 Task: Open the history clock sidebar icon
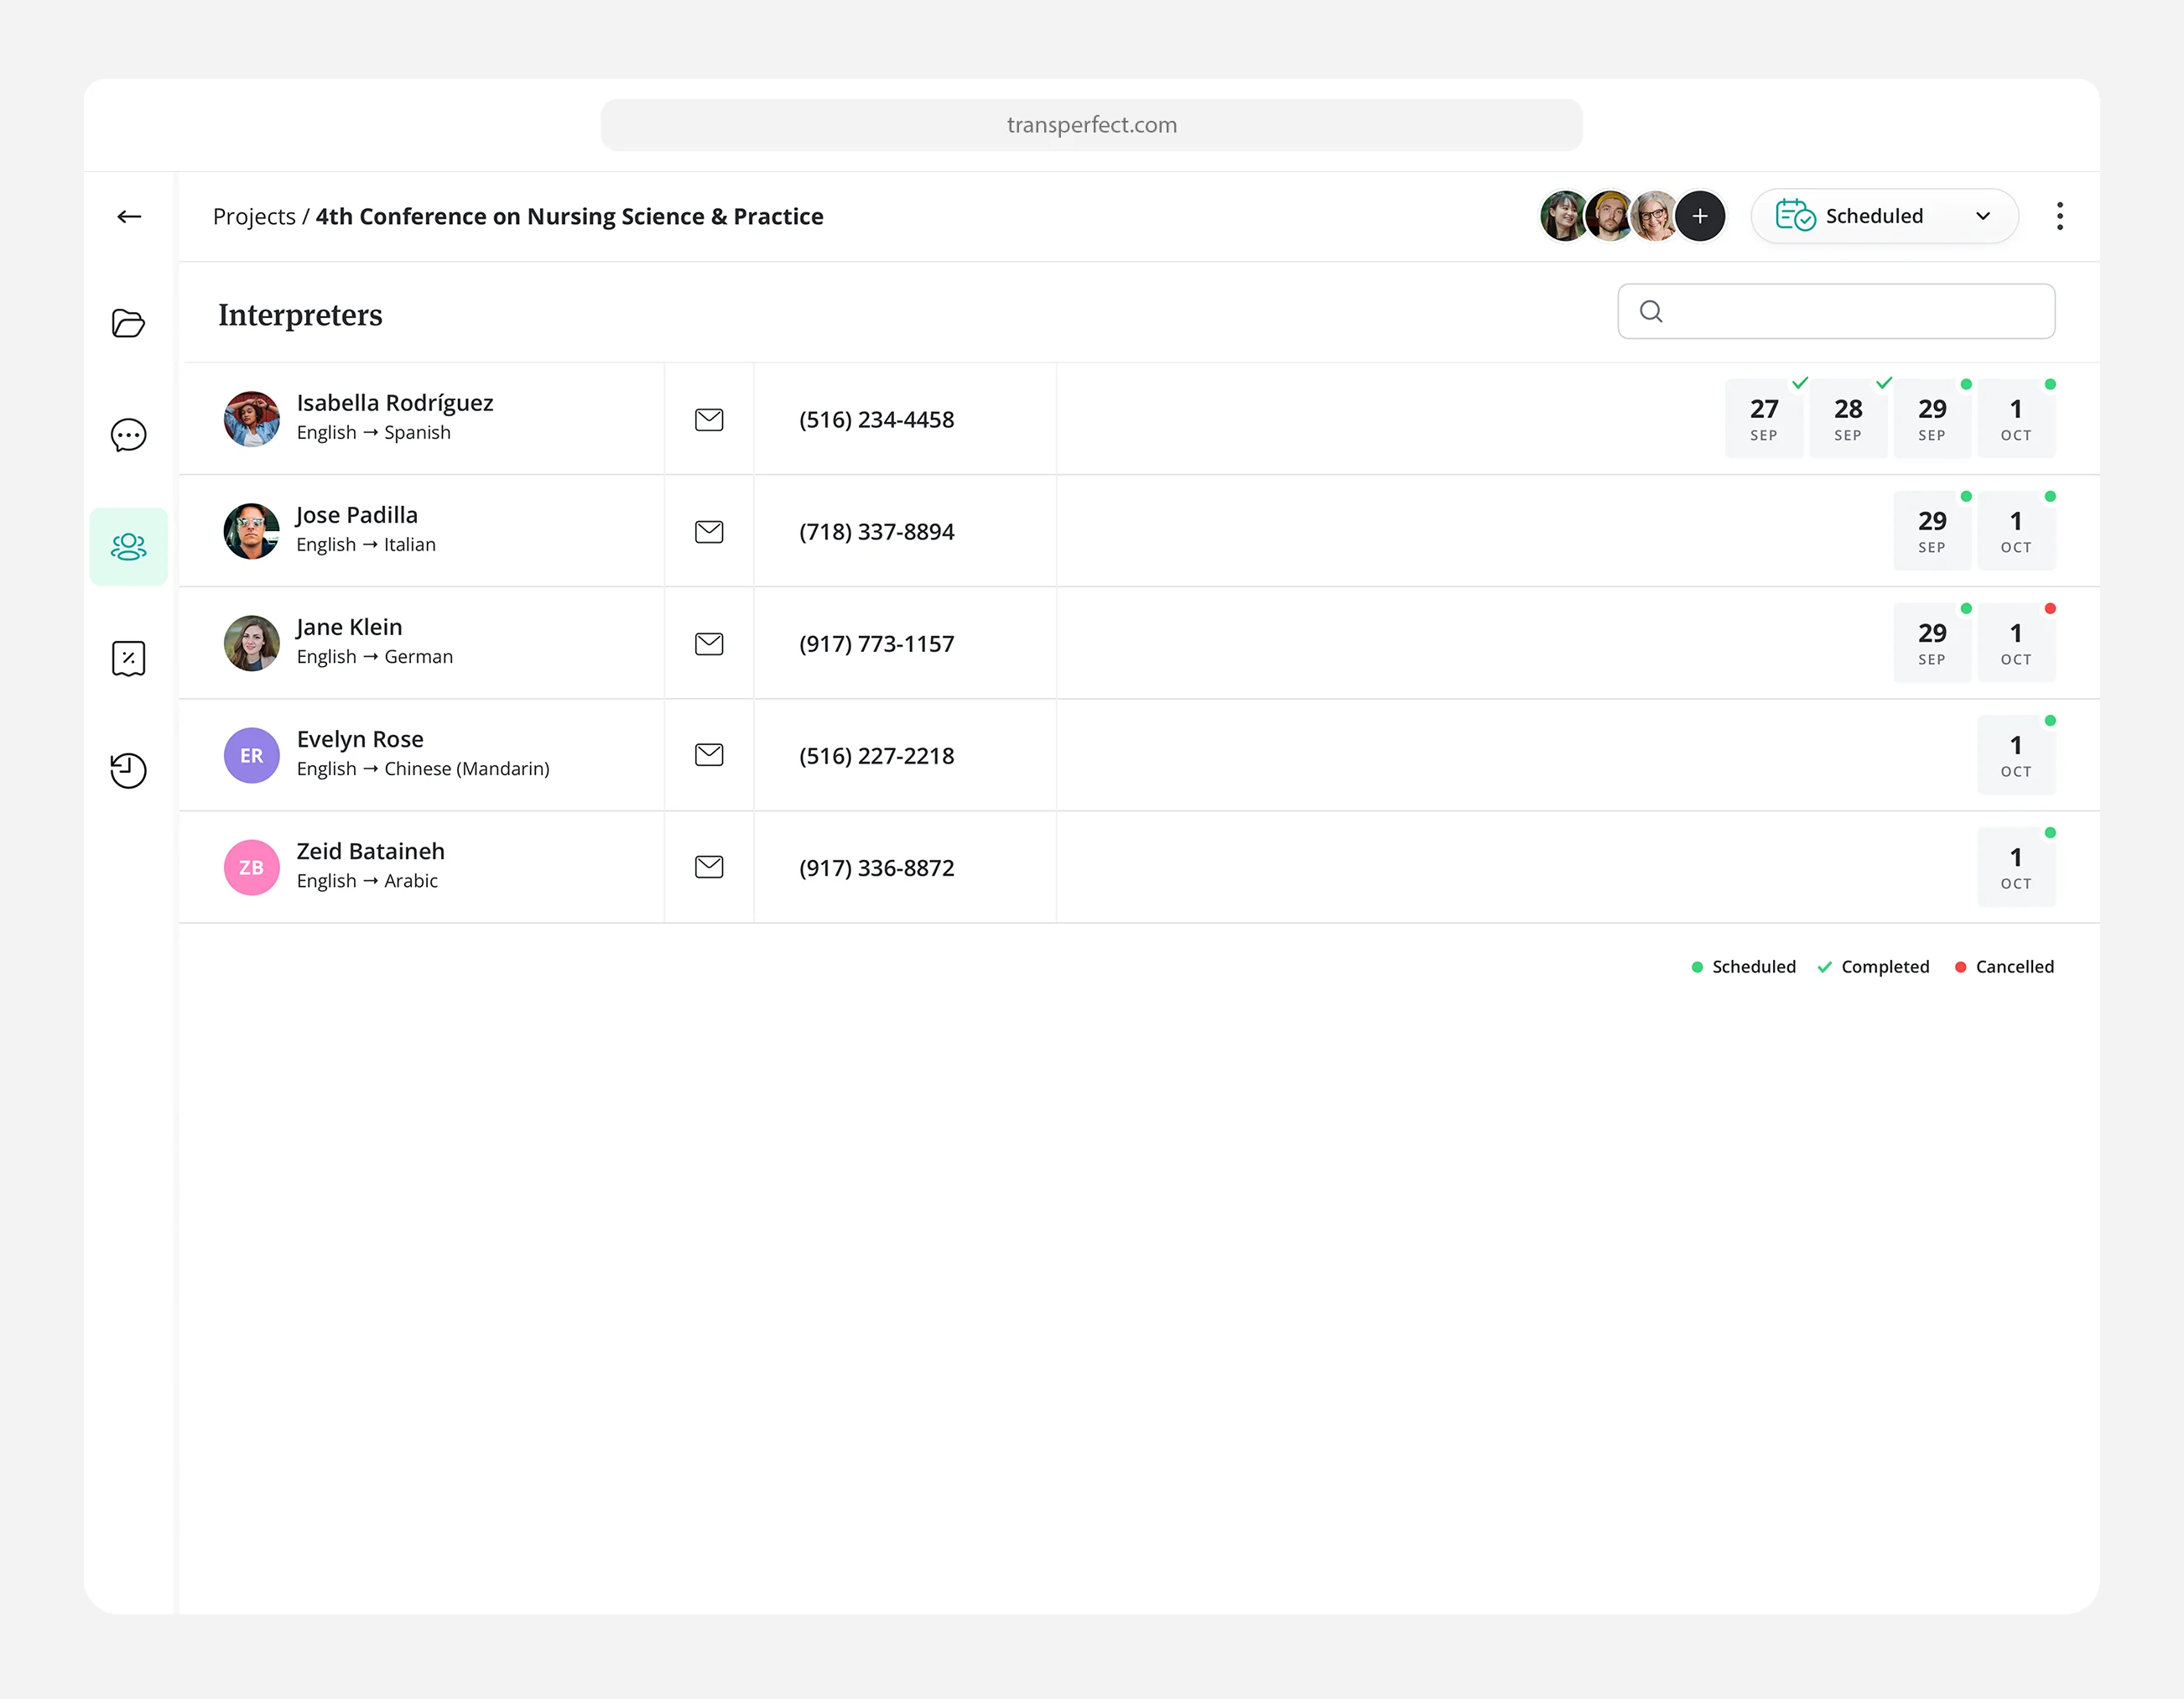tap(128, 770)
